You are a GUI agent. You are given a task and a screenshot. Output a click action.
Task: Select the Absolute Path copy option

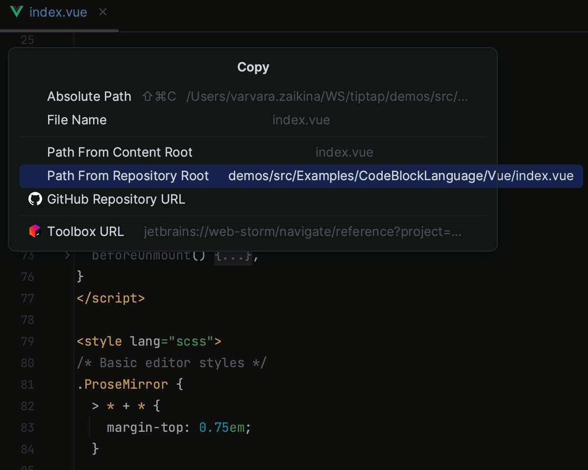tap(89, 96)
